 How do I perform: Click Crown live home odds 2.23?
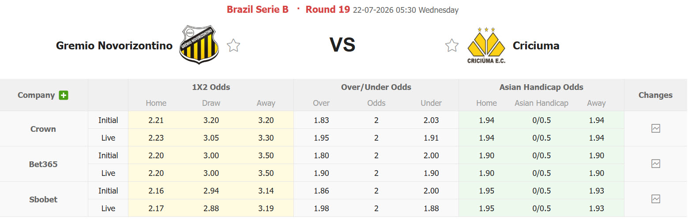tap(156, 138)
